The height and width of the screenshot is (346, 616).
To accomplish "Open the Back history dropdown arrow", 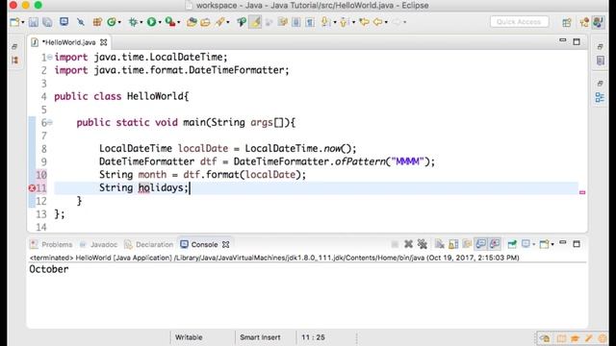I will 386,22.
